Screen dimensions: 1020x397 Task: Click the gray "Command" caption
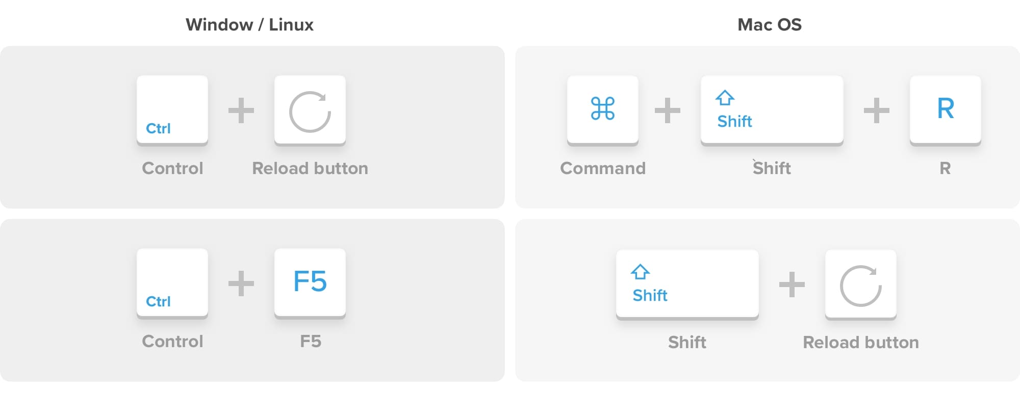[x=602, y=168]
